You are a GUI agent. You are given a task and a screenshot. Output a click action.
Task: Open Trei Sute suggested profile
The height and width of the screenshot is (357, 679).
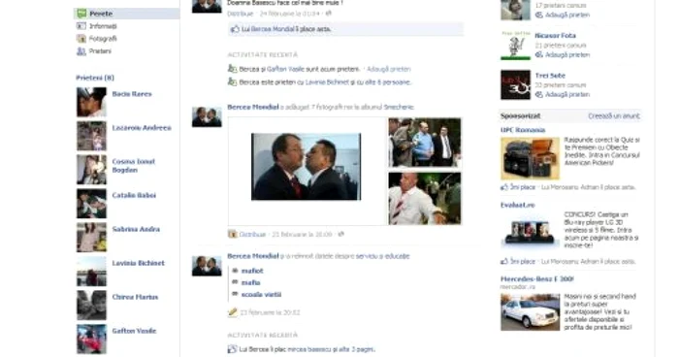tap(550, 76)
